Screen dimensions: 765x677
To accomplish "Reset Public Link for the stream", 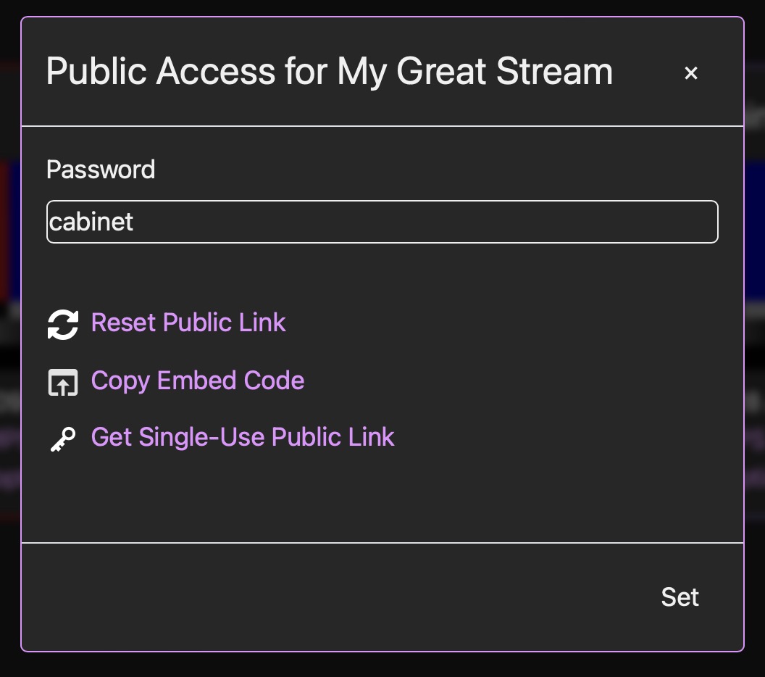I will point(188,323).
